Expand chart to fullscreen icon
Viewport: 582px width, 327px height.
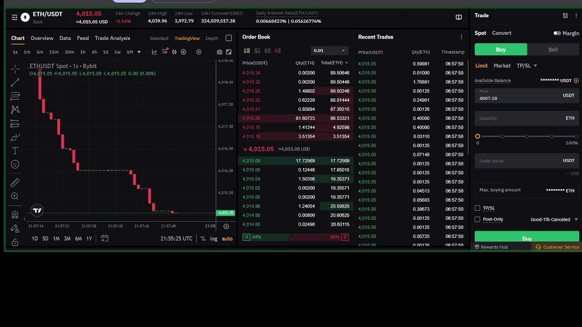(229, 52)
